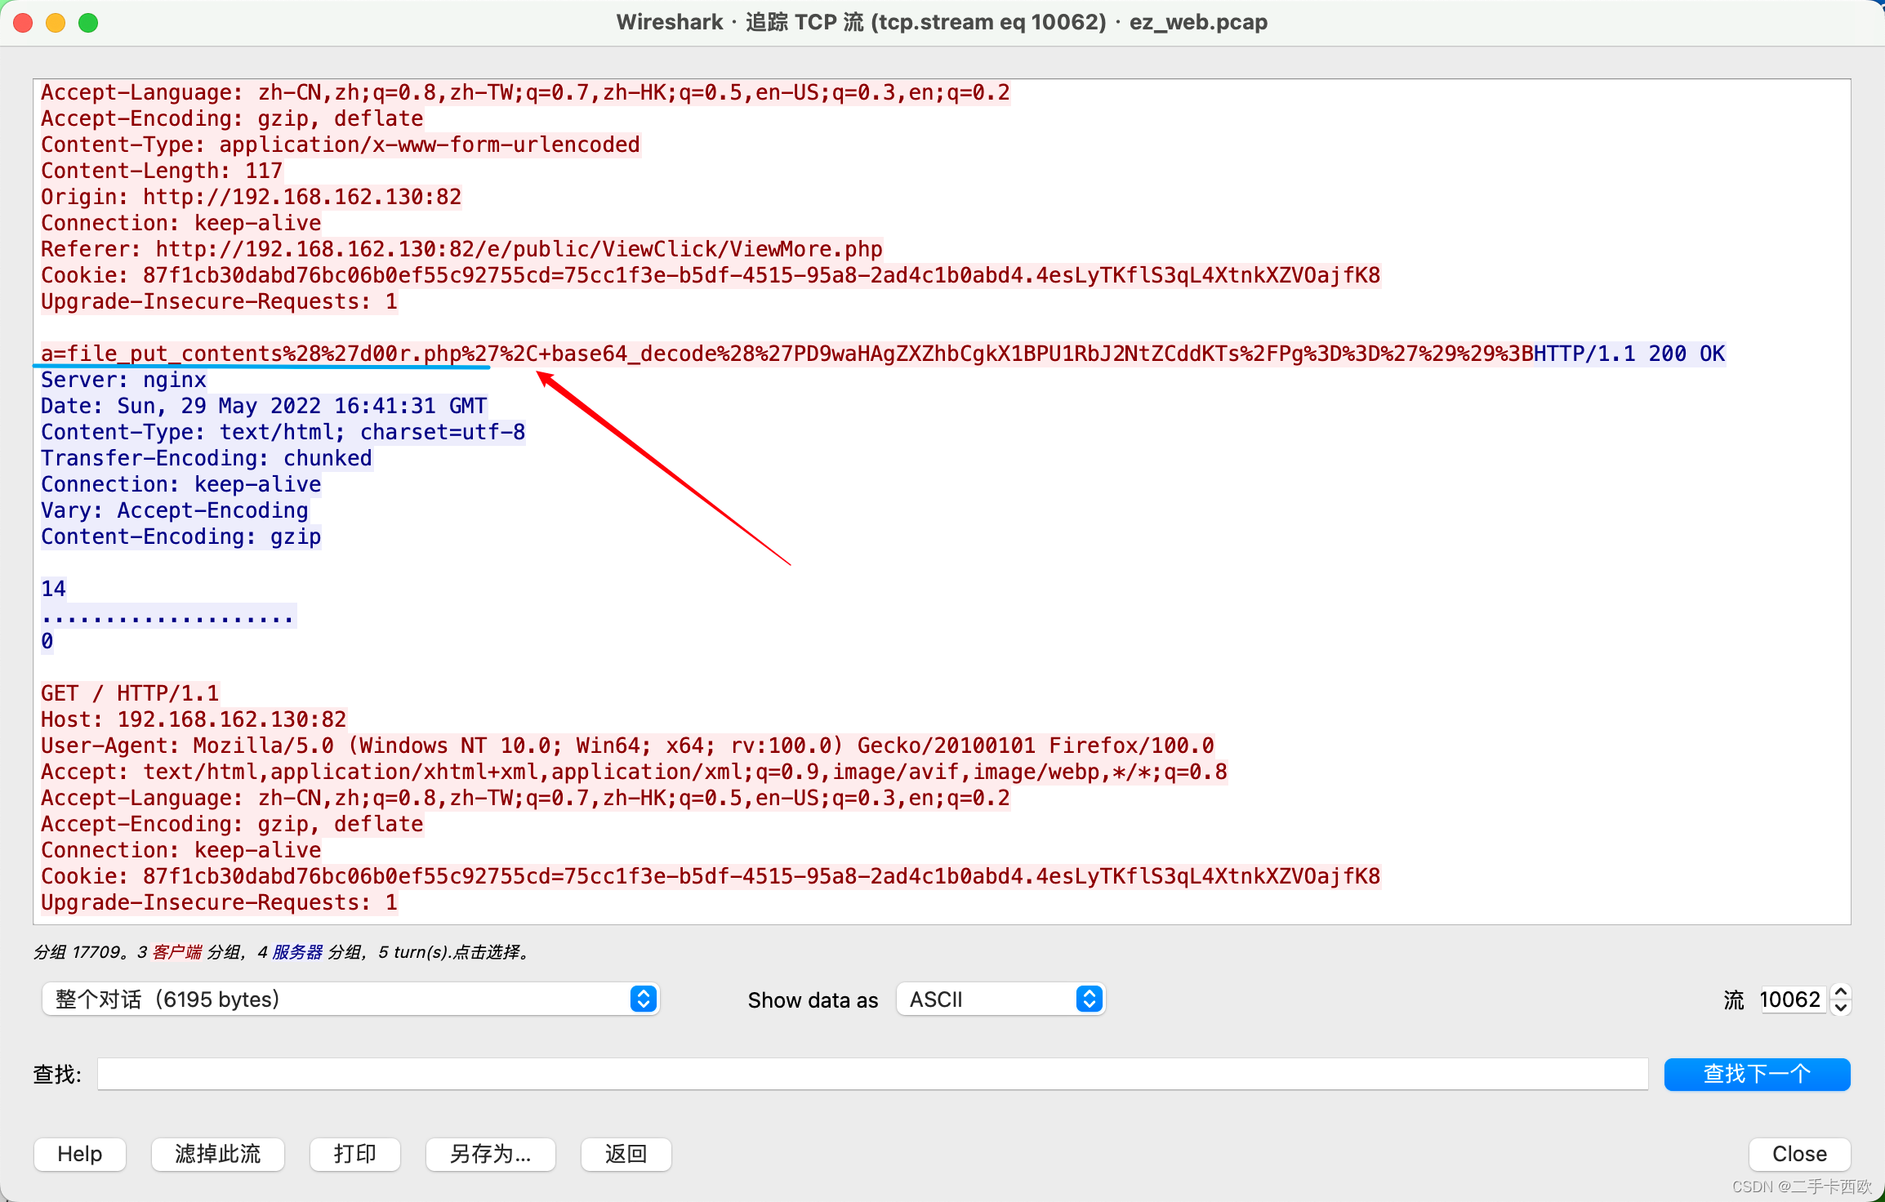Click the Server: nginx response line
The width and height of the screenshot is (1885, 1202).
123,380
